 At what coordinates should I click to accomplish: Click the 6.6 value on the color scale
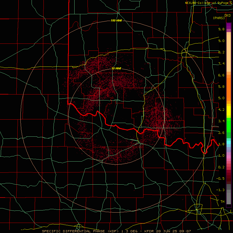coord(221,75)
